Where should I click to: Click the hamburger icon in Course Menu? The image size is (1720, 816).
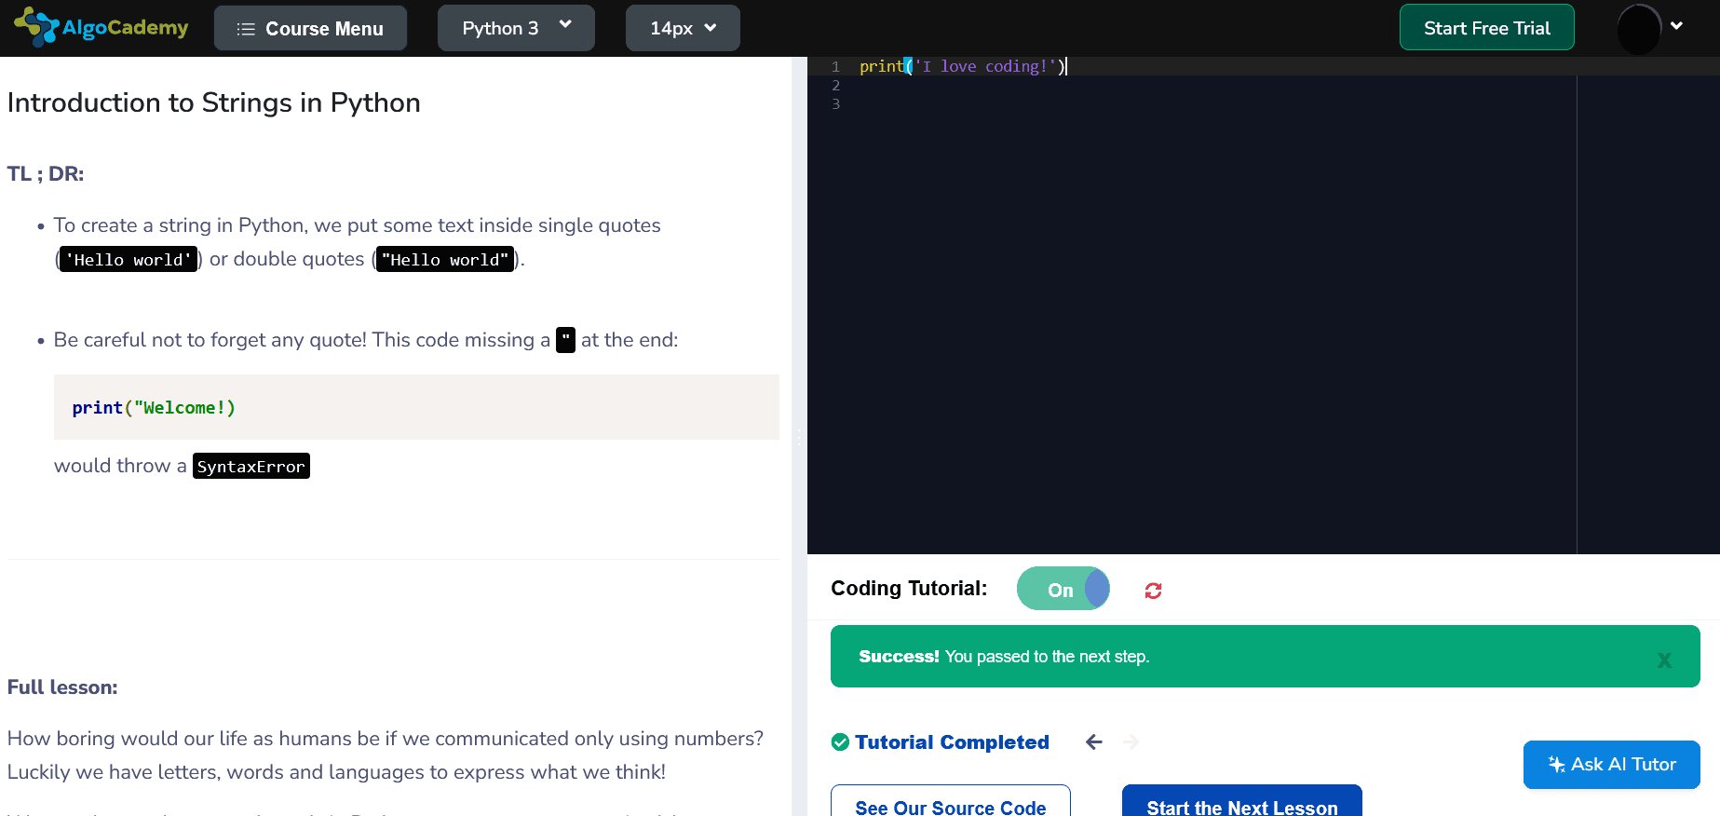point(246,29)
